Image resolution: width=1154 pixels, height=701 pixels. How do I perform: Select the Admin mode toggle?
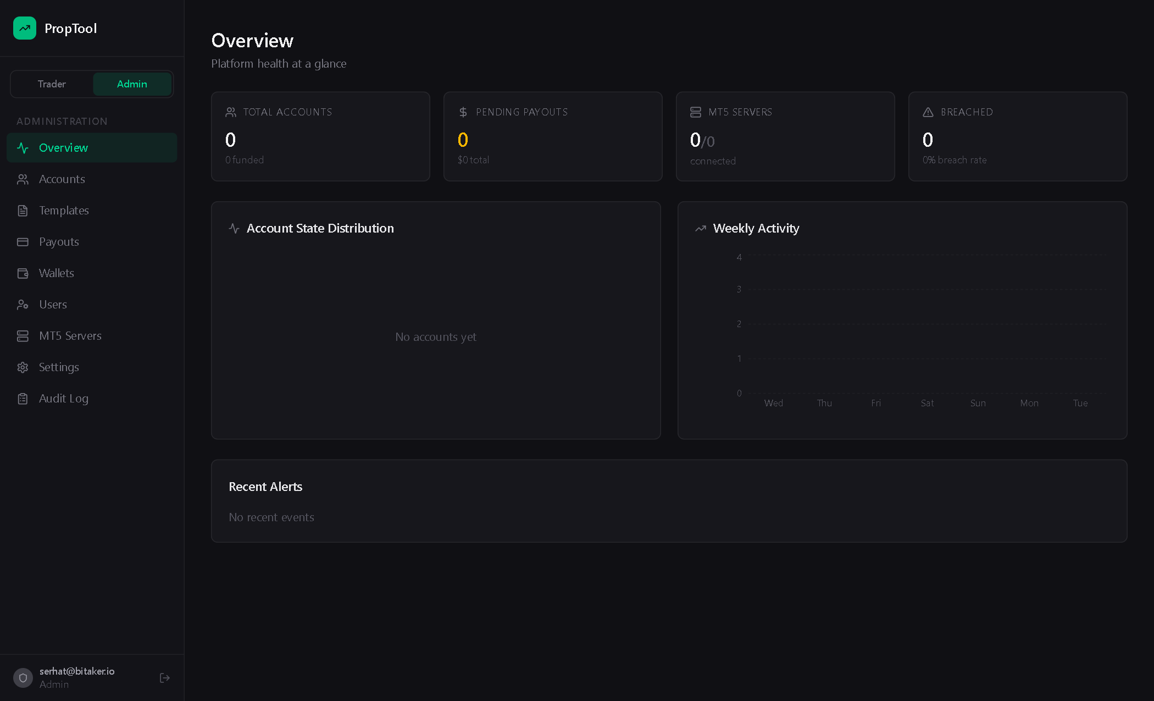click(132, 84)
